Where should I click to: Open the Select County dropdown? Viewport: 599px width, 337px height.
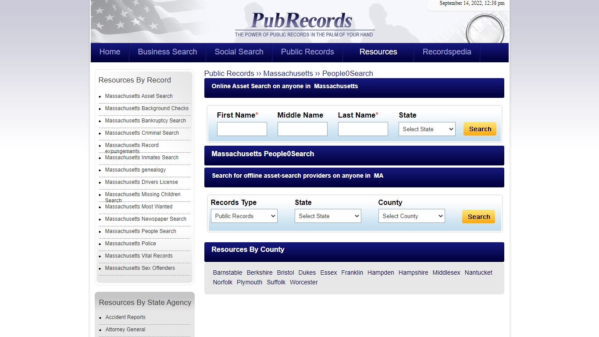(x=412, y=216)
